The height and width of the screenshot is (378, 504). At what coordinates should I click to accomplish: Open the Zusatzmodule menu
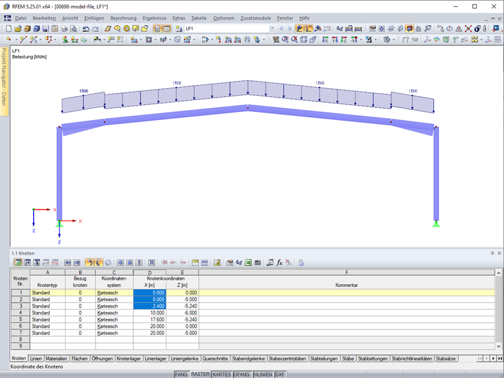[x=255, y=19]
